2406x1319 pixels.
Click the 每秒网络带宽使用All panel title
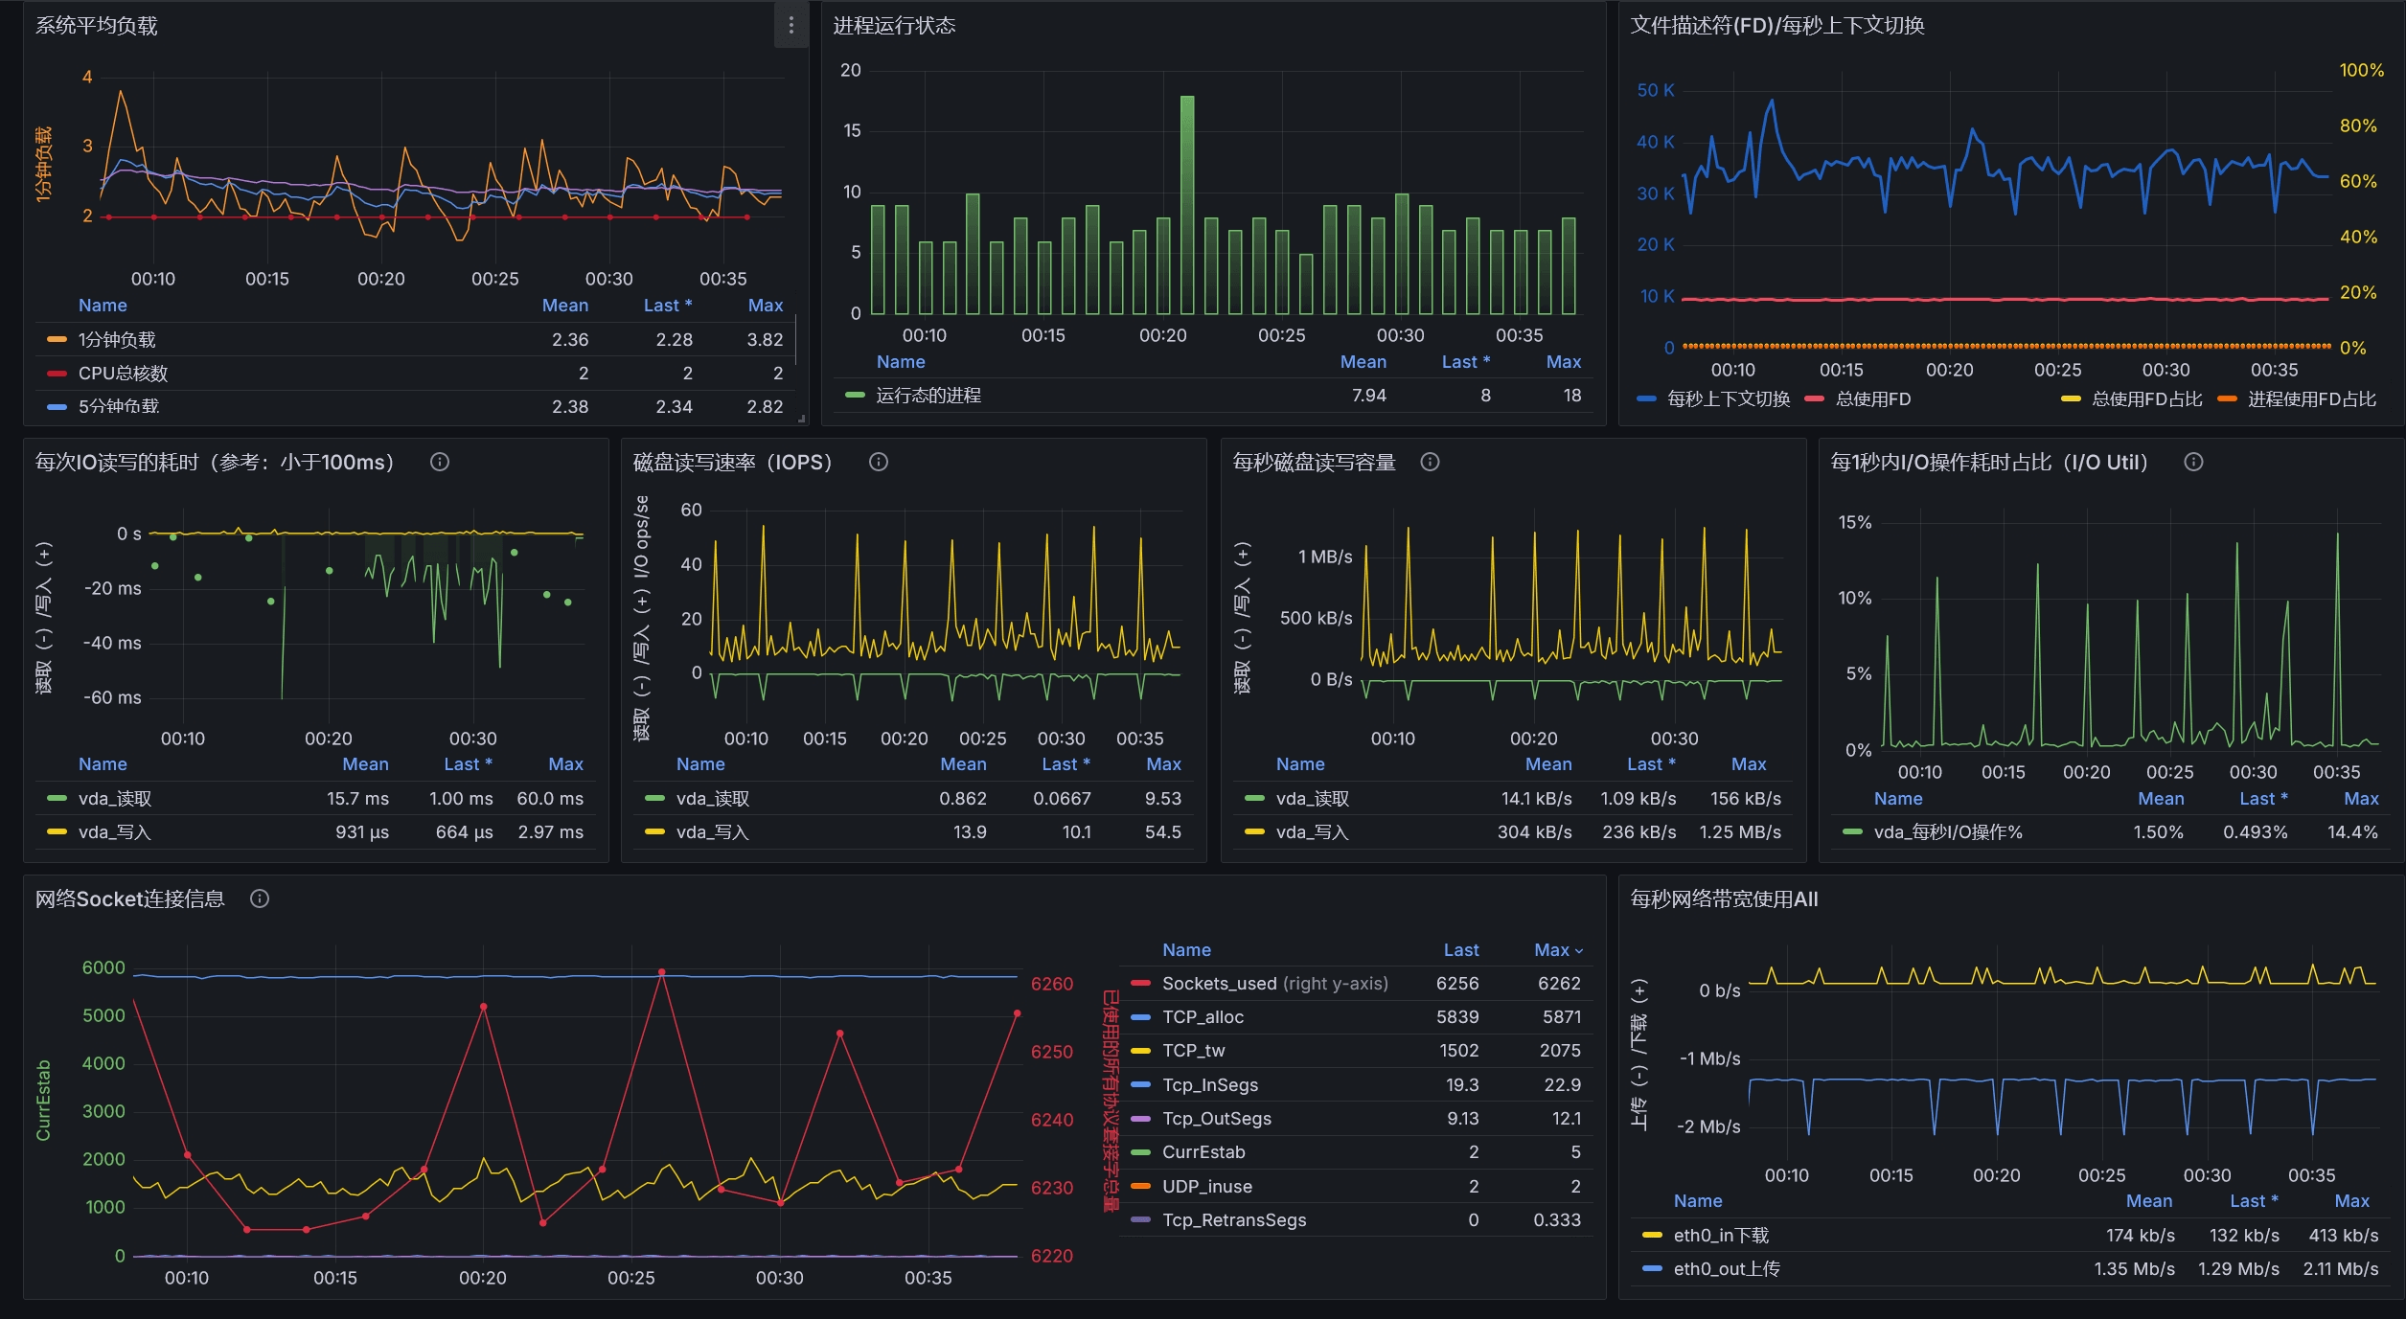[x=1723, y=898]
